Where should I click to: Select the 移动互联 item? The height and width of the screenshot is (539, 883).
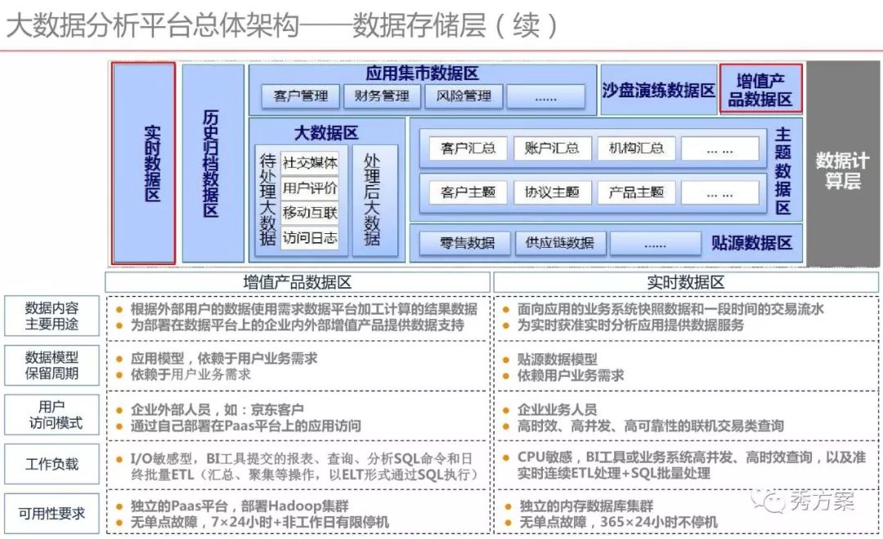[x=310, y=213]
